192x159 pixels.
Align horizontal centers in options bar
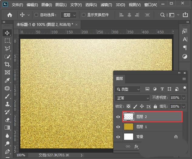(x=129, y=15)
